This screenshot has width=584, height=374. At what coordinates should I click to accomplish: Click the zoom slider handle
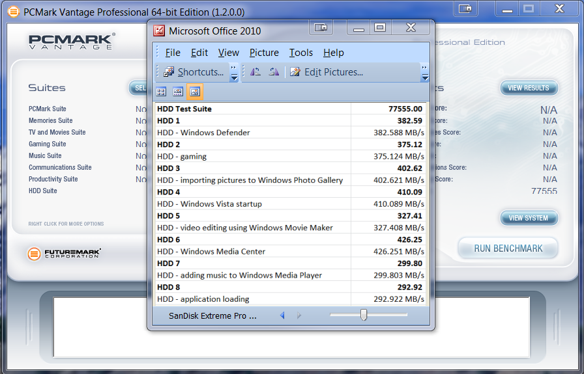364,315
